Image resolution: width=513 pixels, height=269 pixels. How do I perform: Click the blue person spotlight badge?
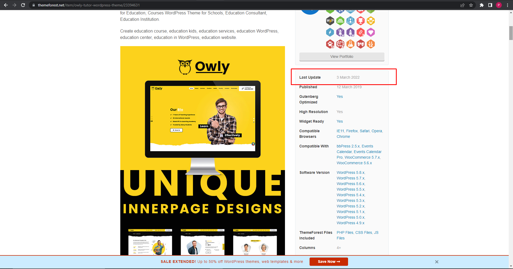pyautogui.click(x=350, y=21)
